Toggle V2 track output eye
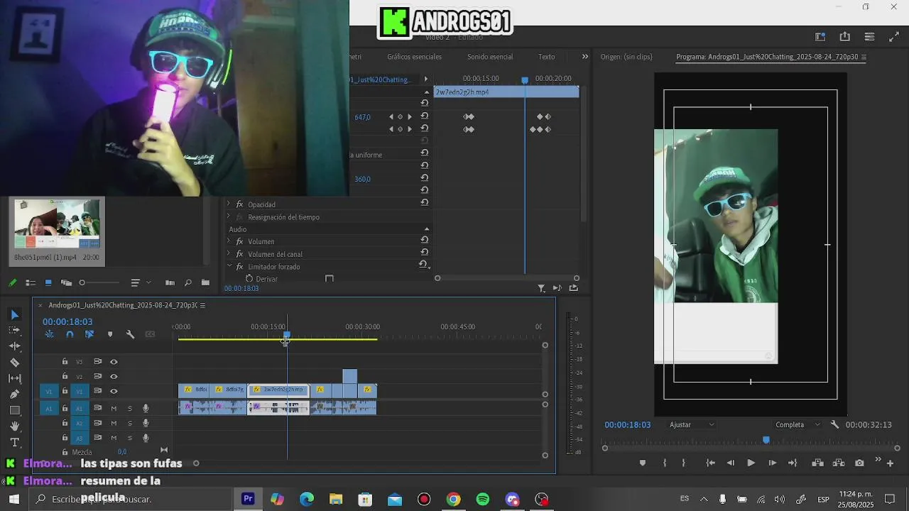909x511 pixels. (x=114, y=376)
